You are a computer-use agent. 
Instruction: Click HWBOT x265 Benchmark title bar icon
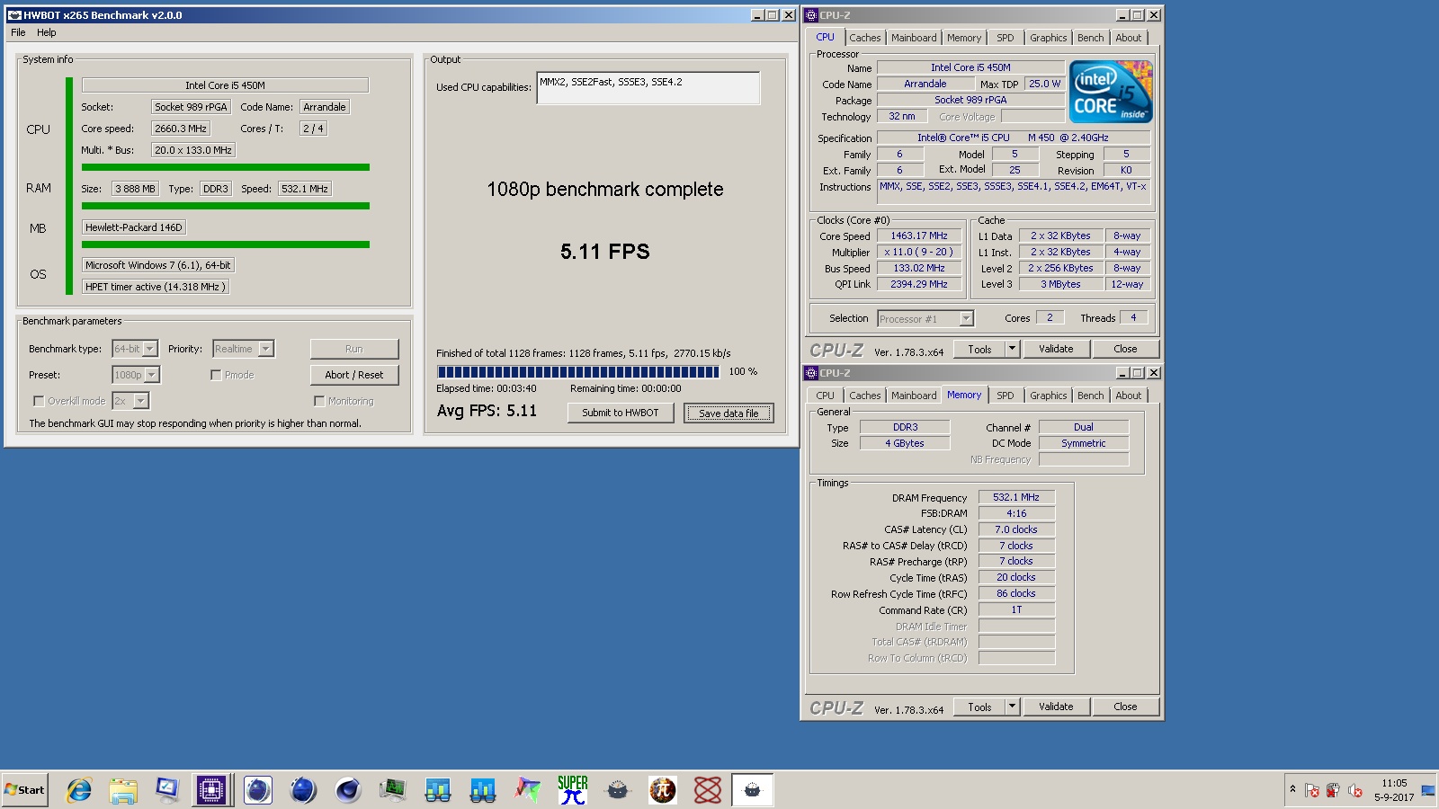click(x=13, y=15)
